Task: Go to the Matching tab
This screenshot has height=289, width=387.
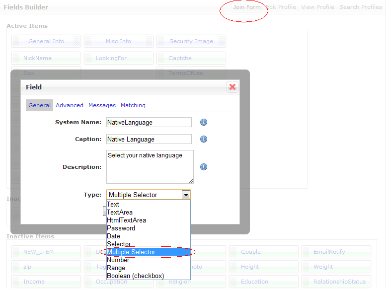Action: tap(133, 105)
